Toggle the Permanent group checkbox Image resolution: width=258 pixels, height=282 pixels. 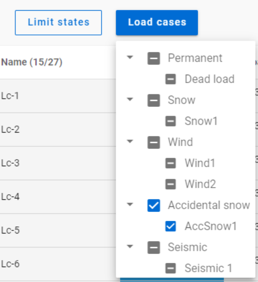[154, 58]
